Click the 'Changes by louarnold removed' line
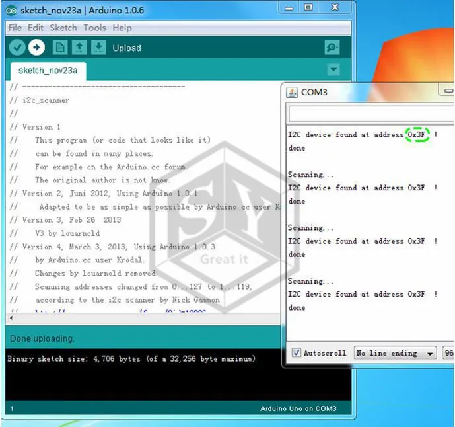Screen dimensions: 455x427 click(x=84, y=274)
